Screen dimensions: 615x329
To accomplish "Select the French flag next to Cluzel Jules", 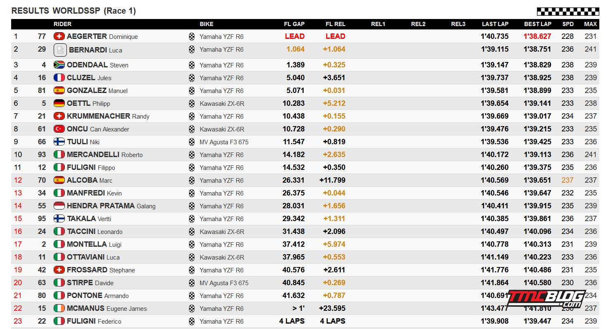I will pyautogui.click(x=59, y=78).
